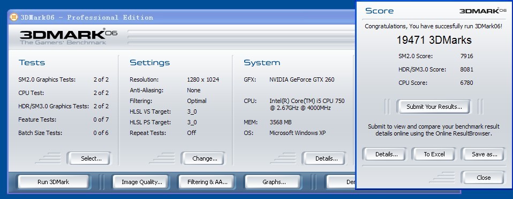Viewport: 513px width, 199px height.
Task: Open the Change... settings dialog
Action: tap(203, 158)
